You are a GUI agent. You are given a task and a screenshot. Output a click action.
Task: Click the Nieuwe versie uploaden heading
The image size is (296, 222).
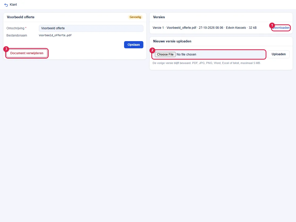[x=172, y=41]
